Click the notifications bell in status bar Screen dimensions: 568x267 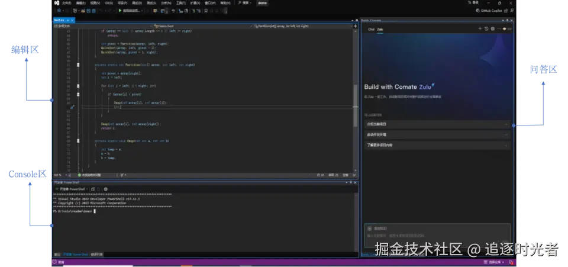point(511,262)
